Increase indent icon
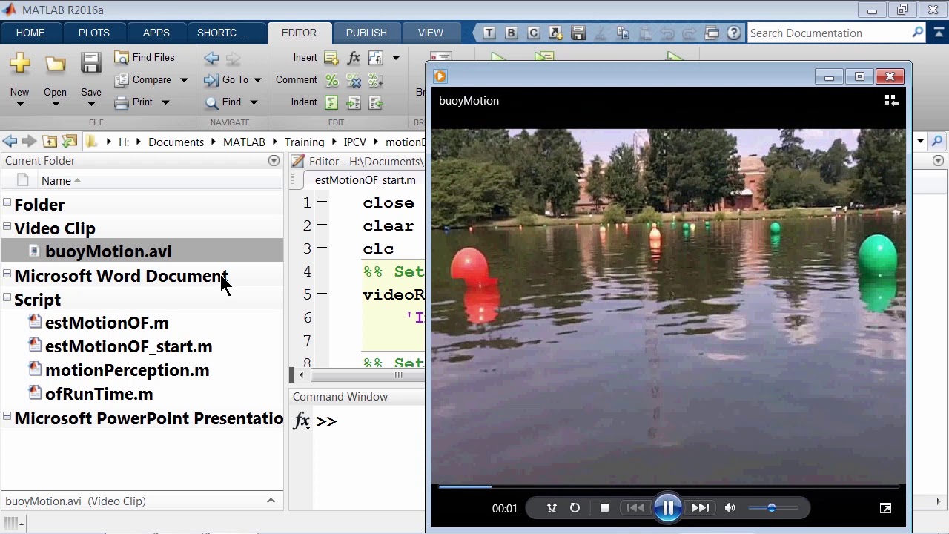949x534 pixels. (354, 102)
